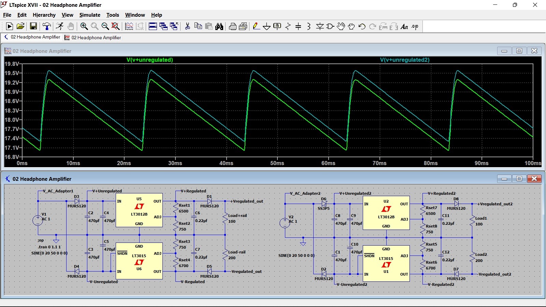Open a file with the folder icon
The height and width of the screenshot is (307, 546).
20,26
